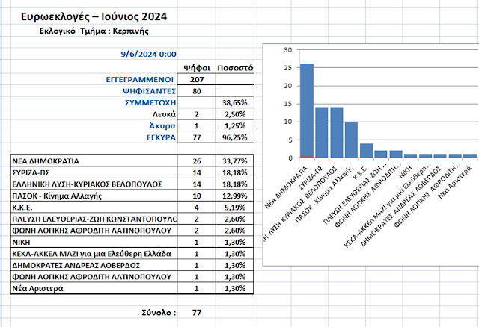Click the Κ.Κ.Ε. bar in the chart
The height and width of the screenshot is (327, 479).
coord(366,151)
